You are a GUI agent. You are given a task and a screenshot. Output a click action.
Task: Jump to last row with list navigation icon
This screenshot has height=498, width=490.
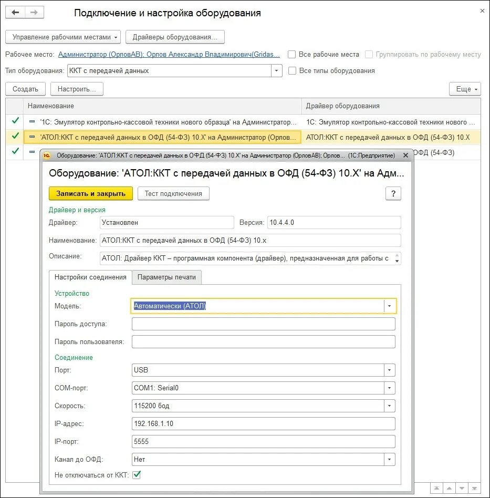click(474, 488)
